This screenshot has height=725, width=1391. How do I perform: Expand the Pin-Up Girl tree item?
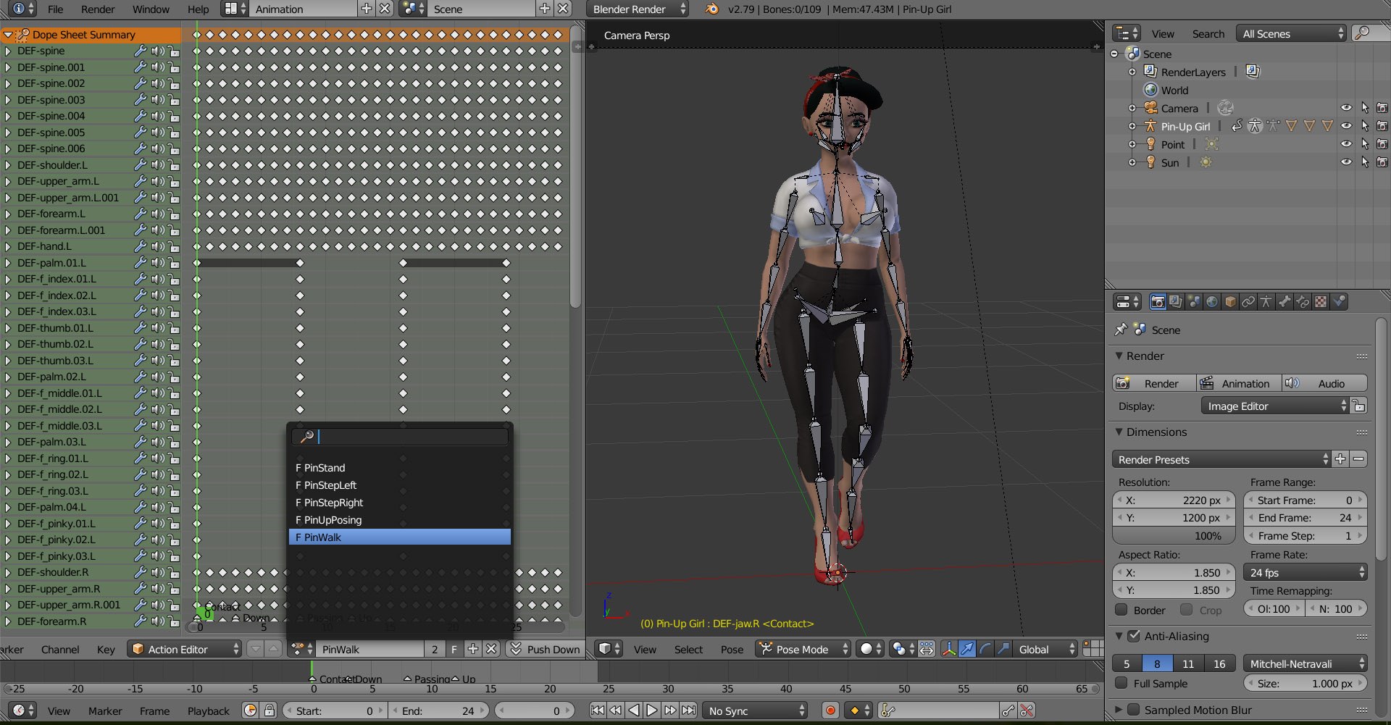[x=1132, y=126]
